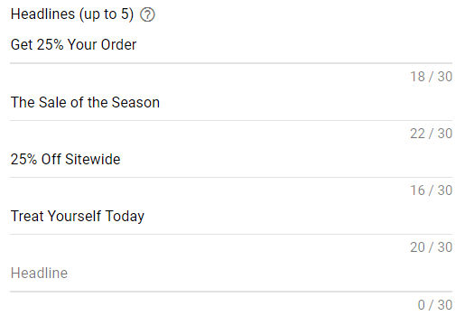Click the '20 / 30' character counter
Viewport: 474px width, 325px height.
coord(431,247)
